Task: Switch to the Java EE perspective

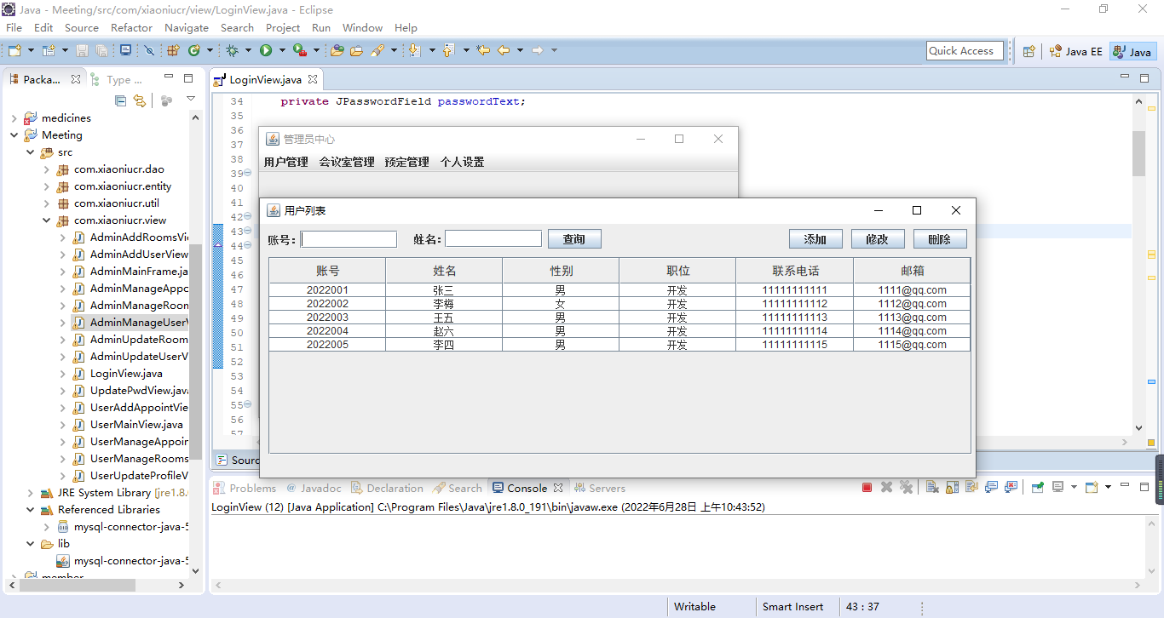Action: [x=1075, y=51]
